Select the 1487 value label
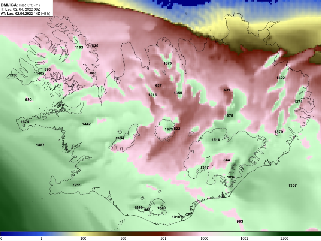321x241 pixels. (40, 145)
